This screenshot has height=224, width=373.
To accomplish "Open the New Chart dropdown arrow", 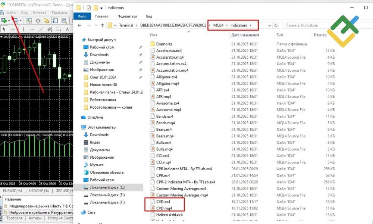I will coord(9,21).
